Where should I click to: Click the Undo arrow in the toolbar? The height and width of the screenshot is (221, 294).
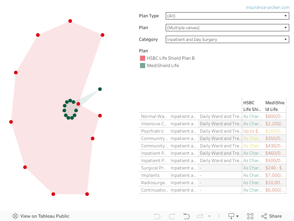157,216
